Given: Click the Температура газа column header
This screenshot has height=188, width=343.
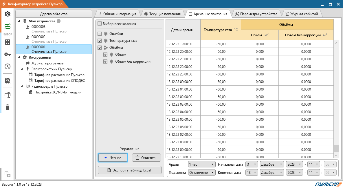Looking at the screenshot, I should 221,30.
